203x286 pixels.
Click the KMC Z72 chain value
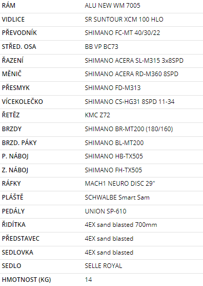click(x=97, y=115)
